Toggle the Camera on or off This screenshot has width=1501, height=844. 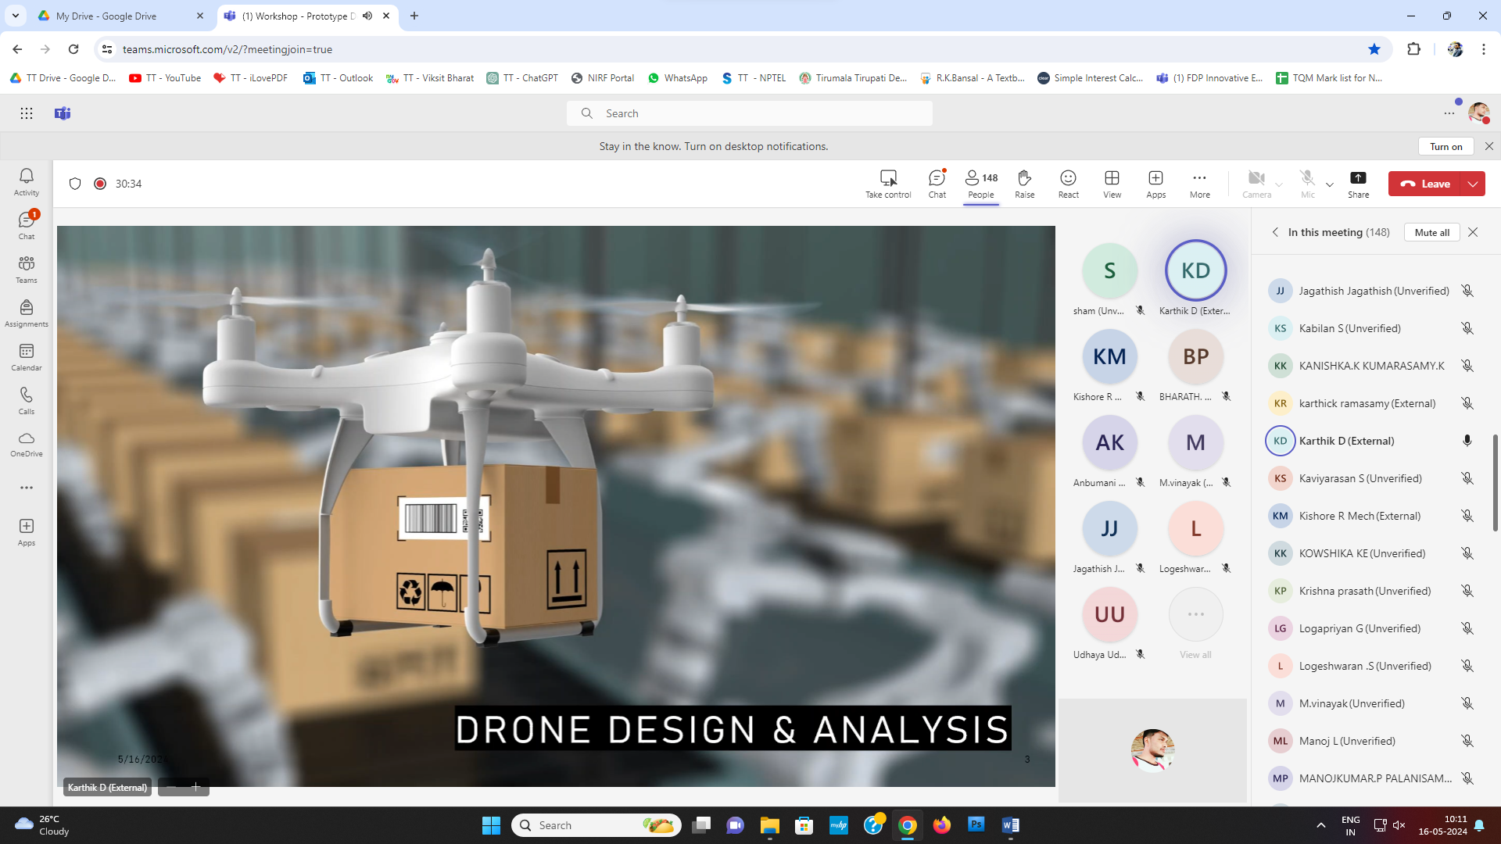tap(1256, 184)
